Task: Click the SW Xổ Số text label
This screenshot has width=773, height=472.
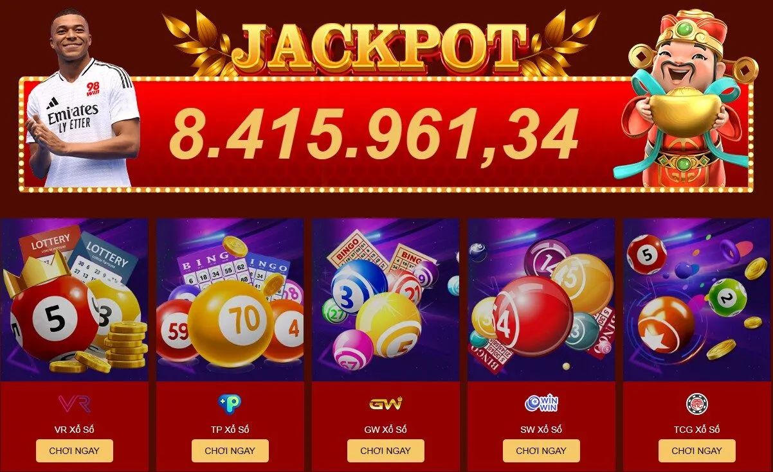Action: coord(541,429)
